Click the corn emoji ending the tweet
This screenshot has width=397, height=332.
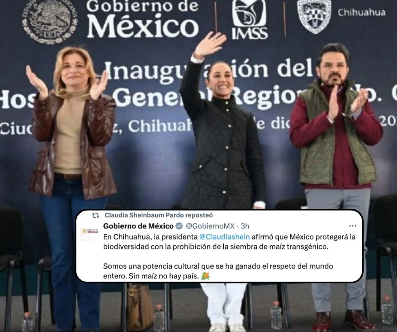[205, 276]
